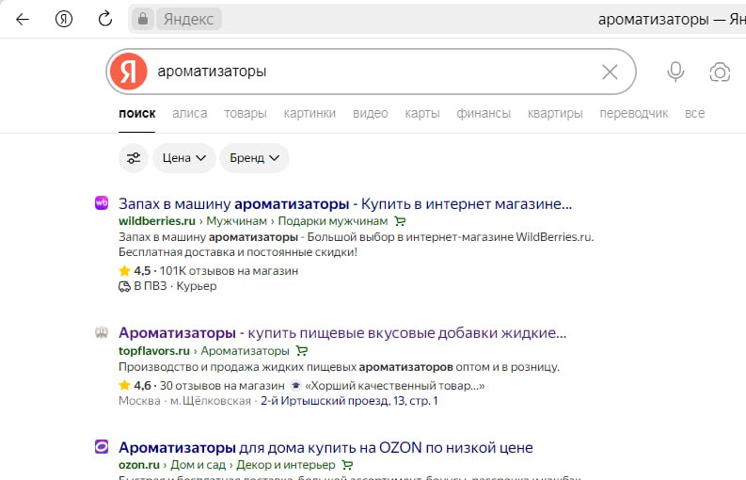Switch to the картинки tab

[x=310, y=113]
